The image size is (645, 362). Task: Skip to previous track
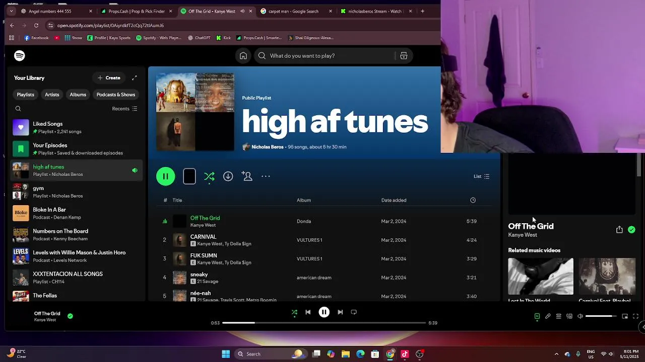308,312
